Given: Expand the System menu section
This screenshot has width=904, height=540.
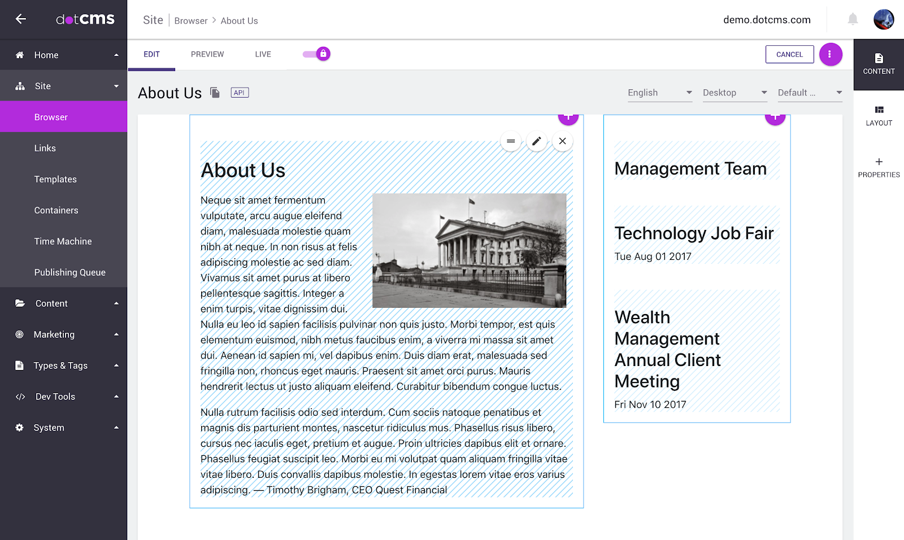Looking at the screenshot, I should point(116,428).
